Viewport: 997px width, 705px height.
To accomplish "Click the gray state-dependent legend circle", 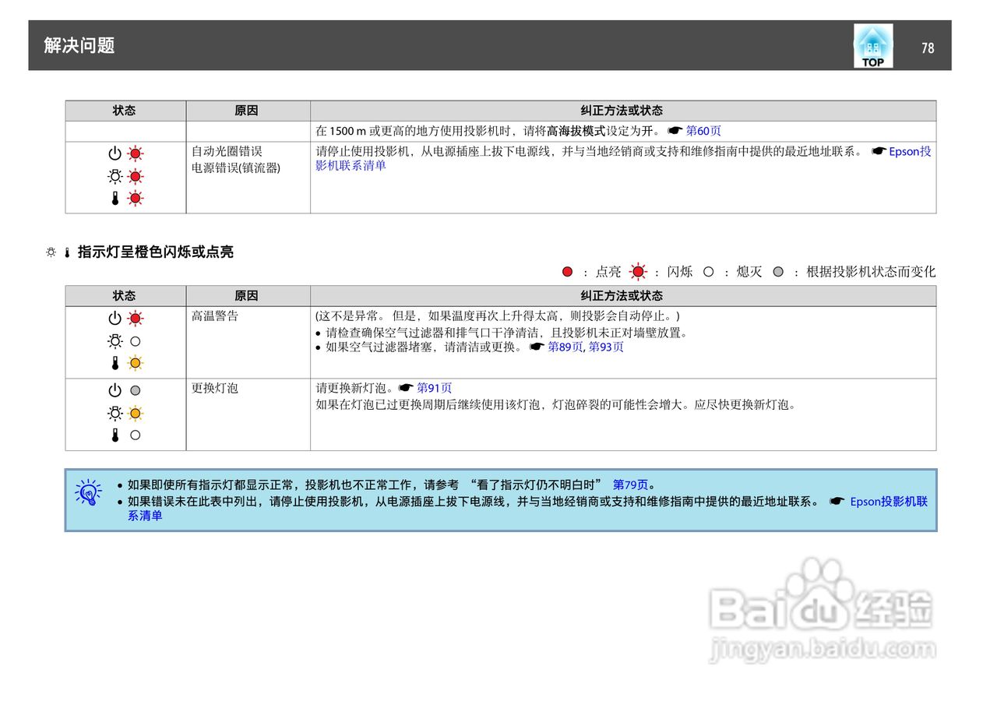I will pos(779,271).
